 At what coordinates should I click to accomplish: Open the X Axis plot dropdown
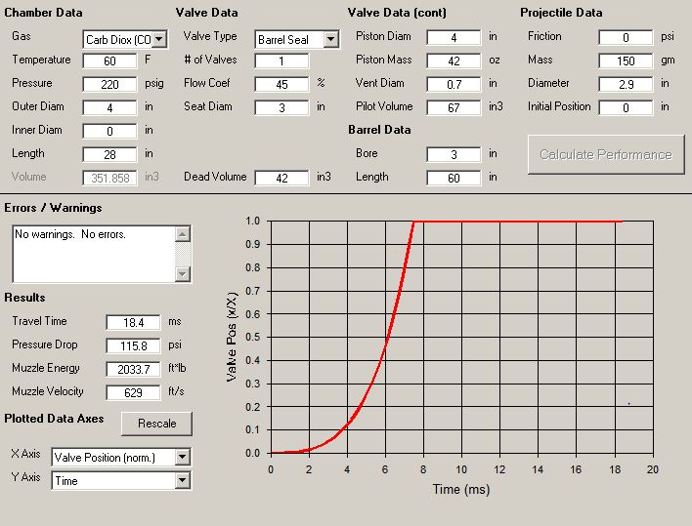[182, 457]
